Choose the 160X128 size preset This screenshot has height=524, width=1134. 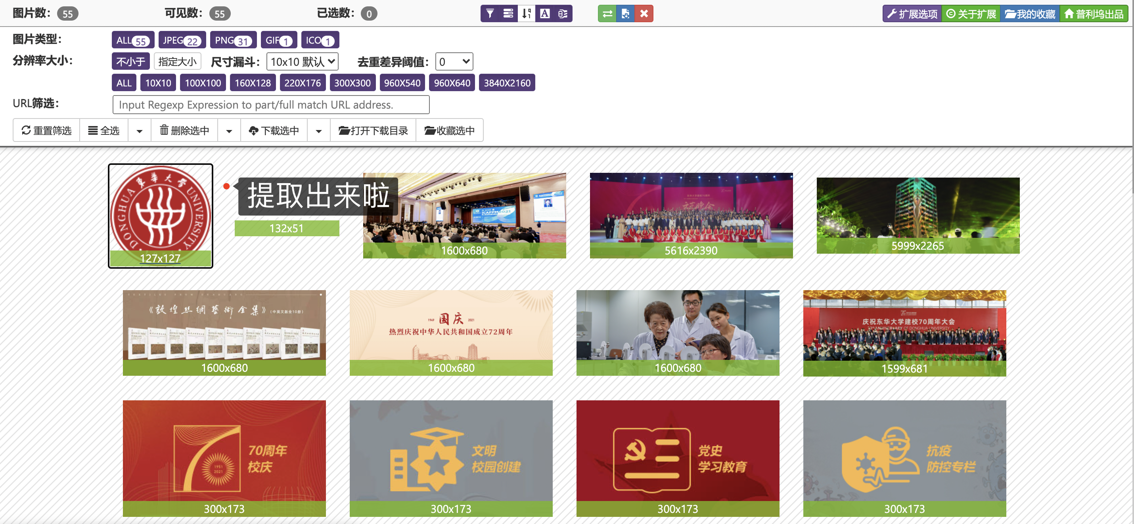tap(253, 83)
